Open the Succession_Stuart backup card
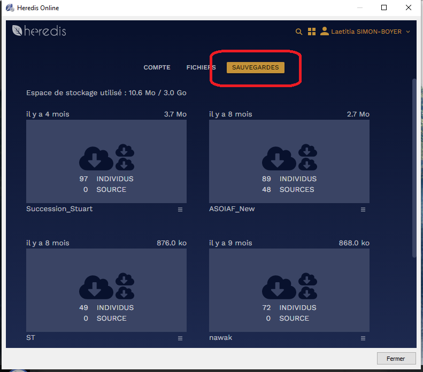The width and height of the screenshot is (423, 372). coord(106,161)
